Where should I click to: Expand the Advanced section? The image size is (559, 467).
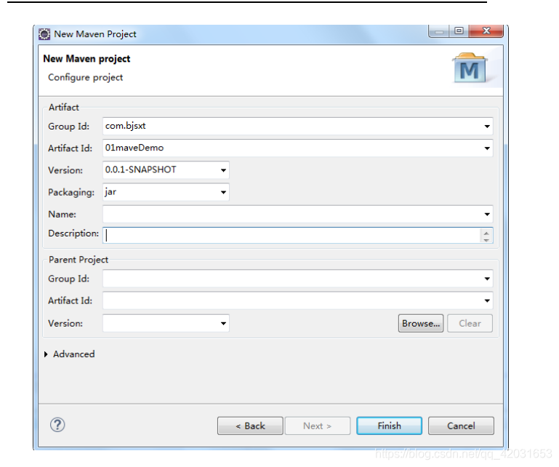click(x=46, y=354)
